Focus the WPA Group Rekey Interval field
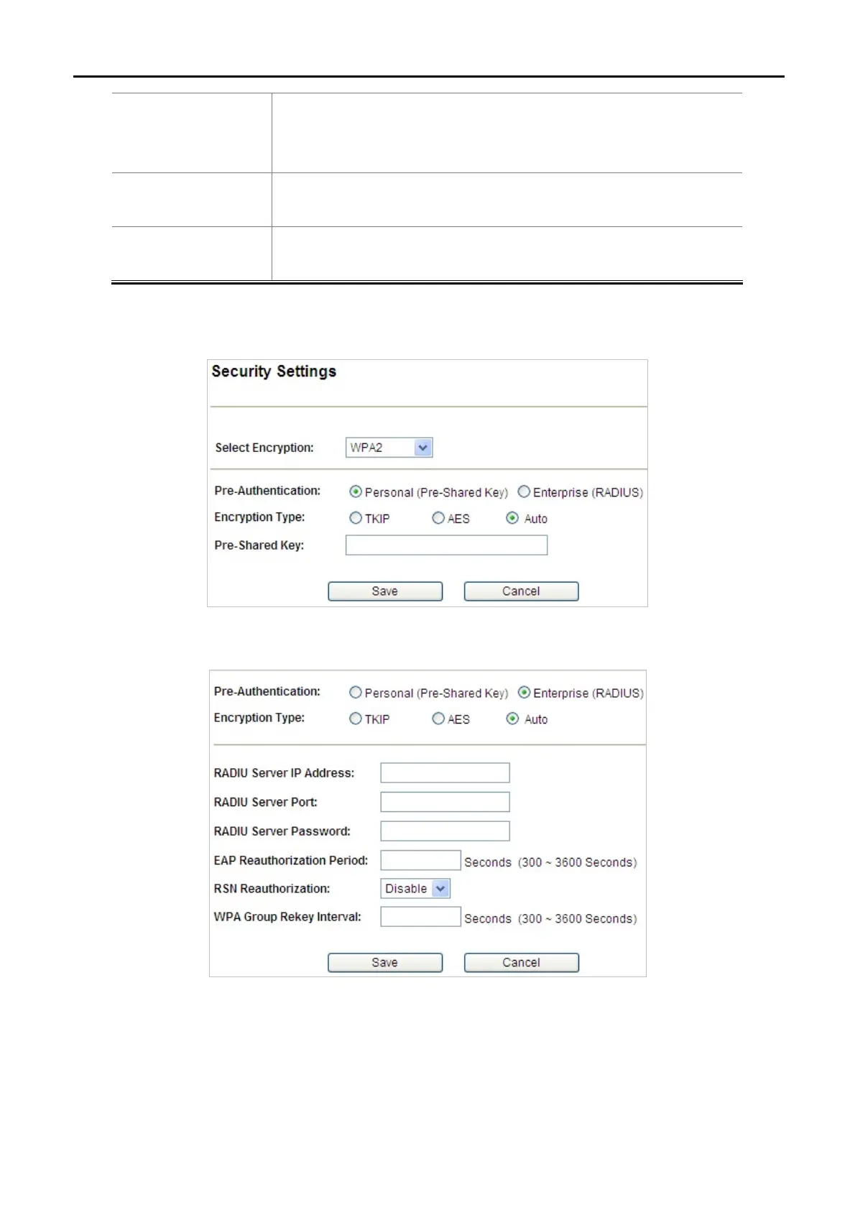855x1210 pixels. pyautogui.click(x=420, y=917)
